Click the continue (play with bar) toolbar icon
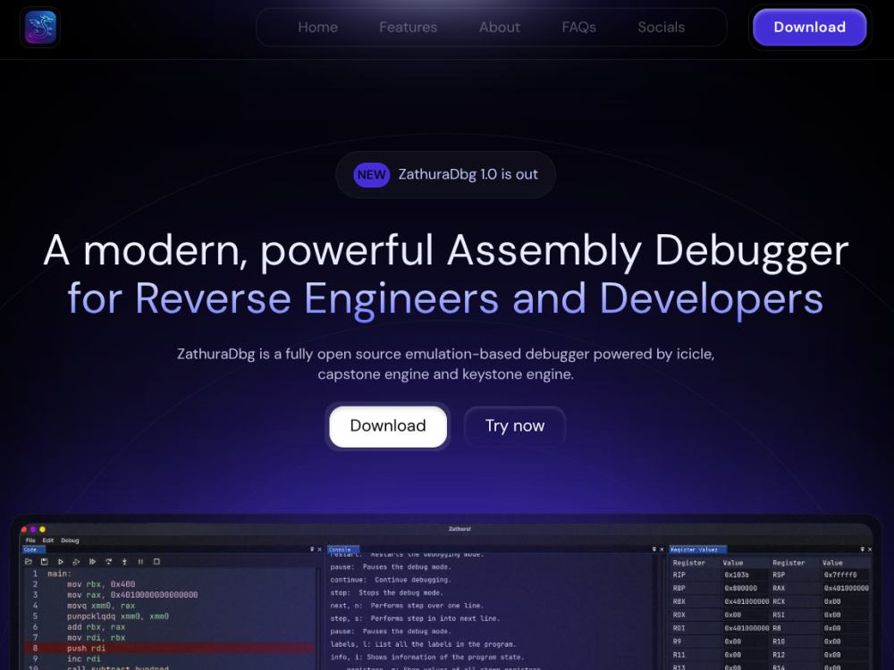This screenshot has height=670, width=894. pos(92,562)
